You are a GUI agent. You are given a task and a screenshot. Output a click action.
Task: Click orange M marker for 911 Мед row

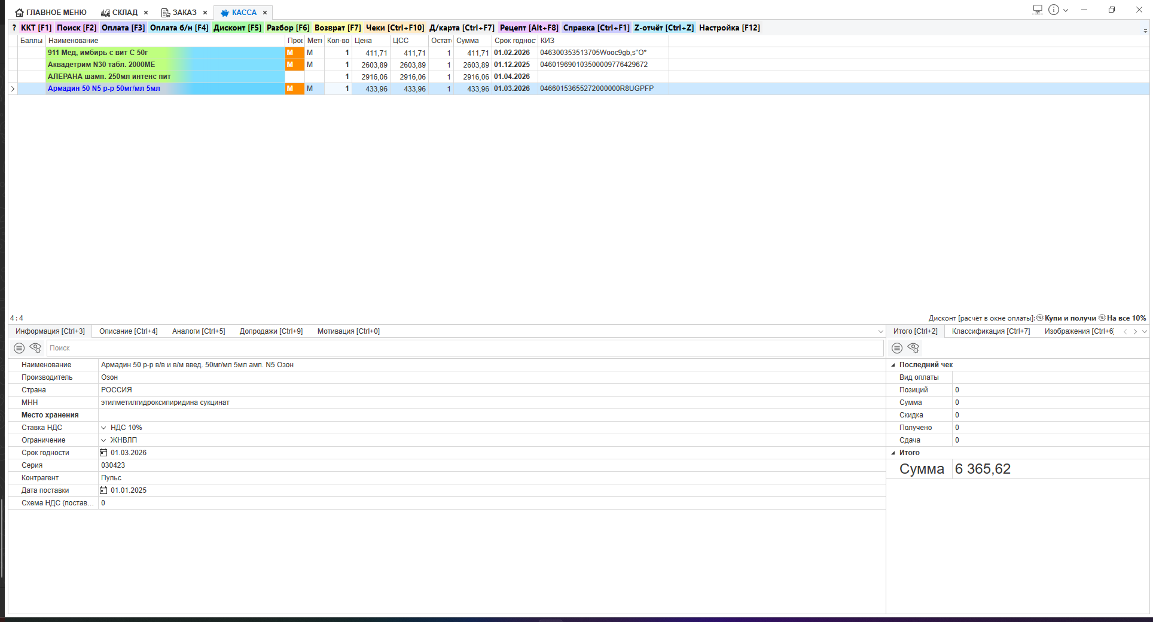point(295,53)
